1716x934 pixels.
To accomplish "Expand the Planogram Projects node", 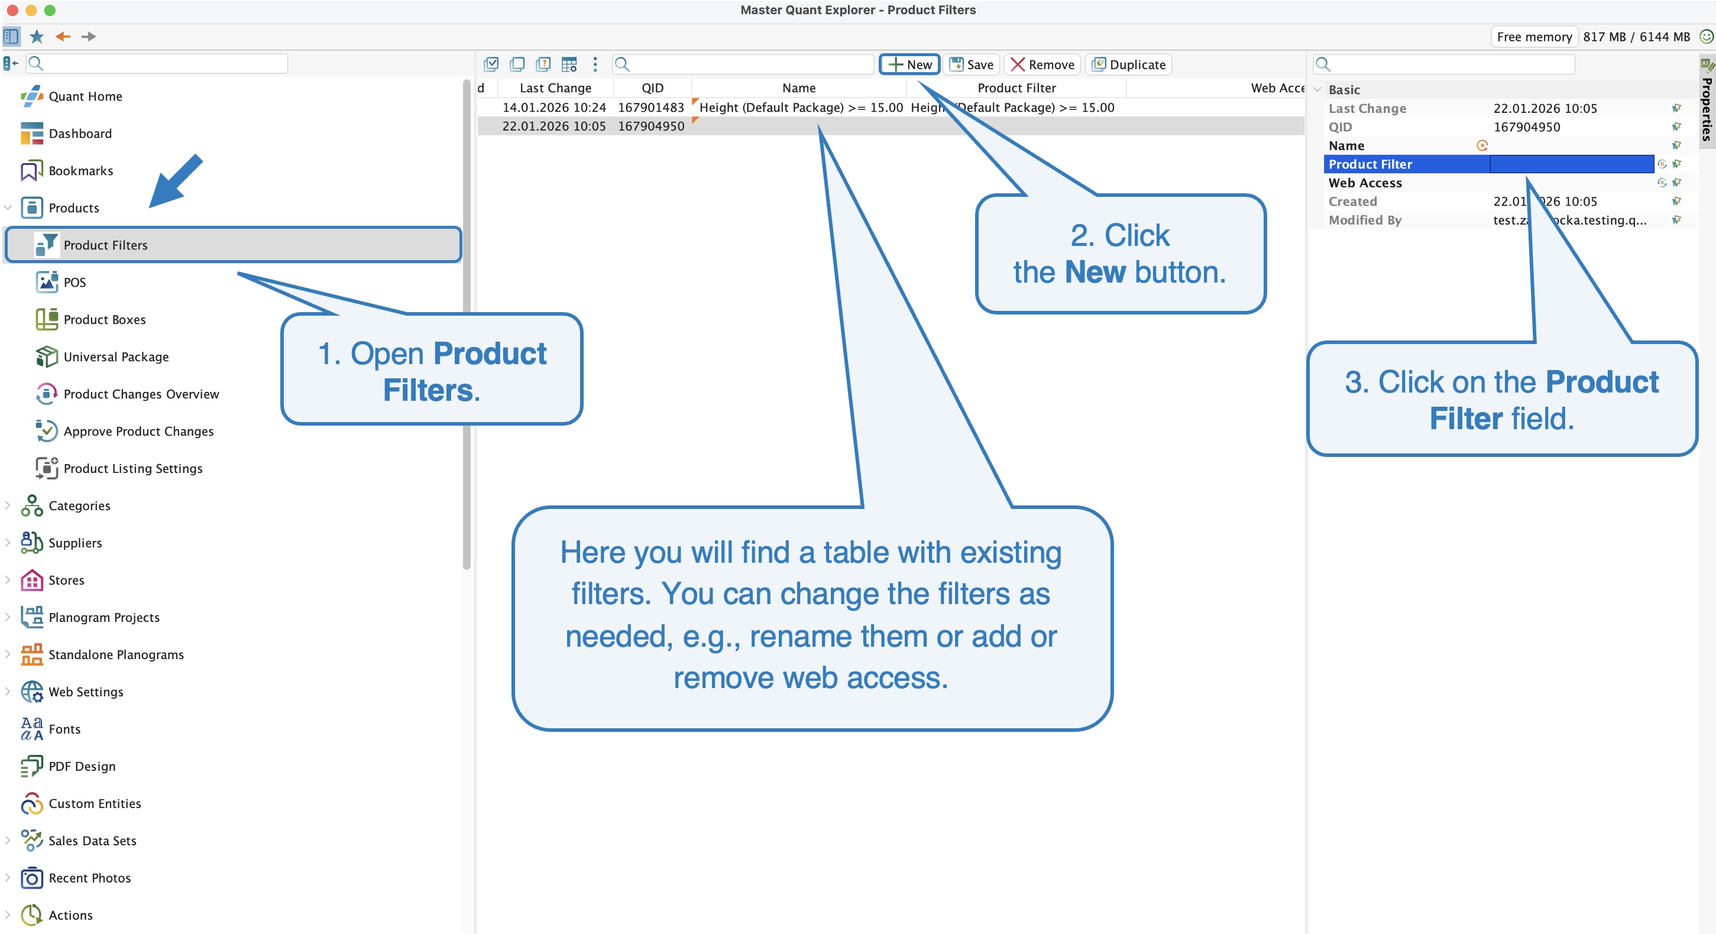I will pos(8,618).
